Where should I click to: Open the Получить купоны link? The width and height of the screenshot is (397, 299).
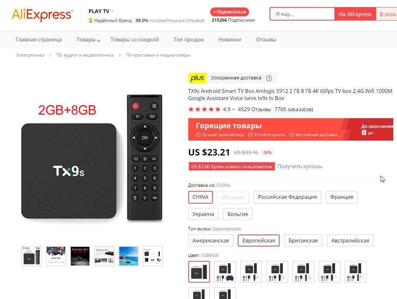point(300,166)
